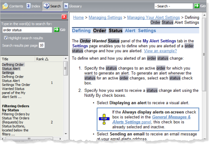Close the search pane with red X
The height and width of the screenshot is (144, 209).
click(x=64, y=17)
